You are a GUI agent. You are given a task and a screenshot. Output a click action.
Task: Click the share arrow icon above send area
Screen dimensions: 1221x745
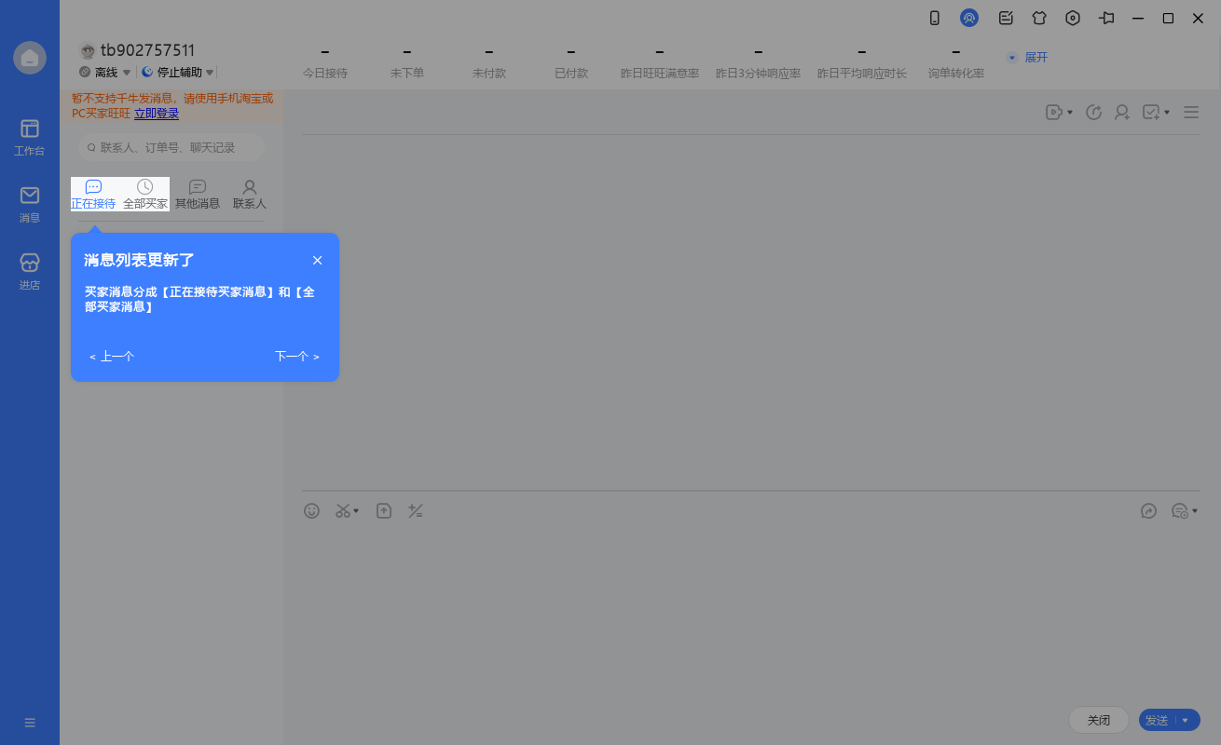(1148, 510)
